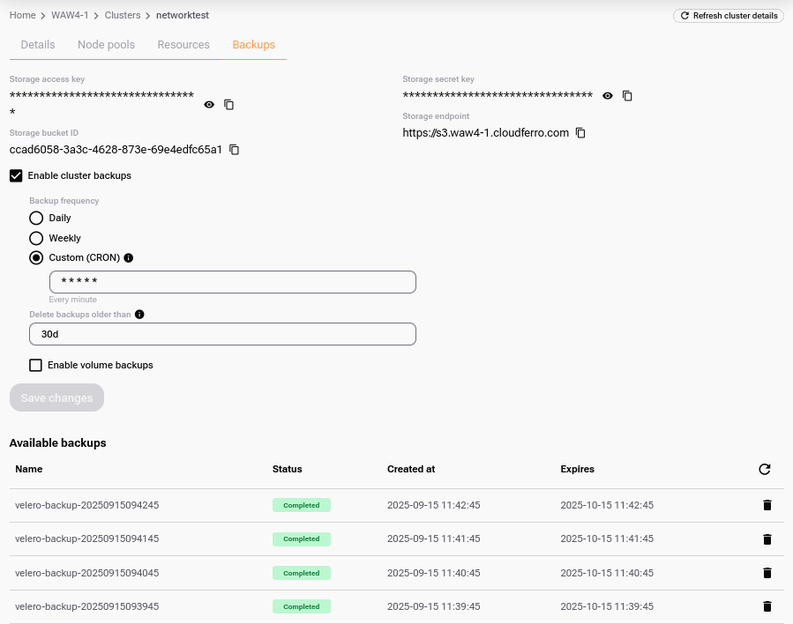793x624 pixels.
Task: Reveal the storage secret key
Action: (608, 95)
